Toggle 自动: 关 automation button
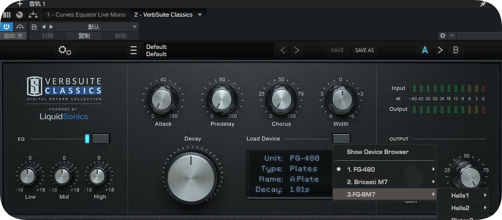Screen dimensions: 502x220 13,36
